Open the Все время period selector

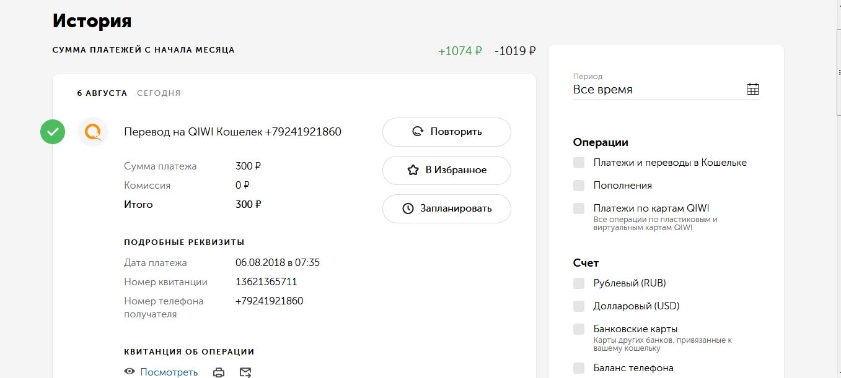[657, 90]
